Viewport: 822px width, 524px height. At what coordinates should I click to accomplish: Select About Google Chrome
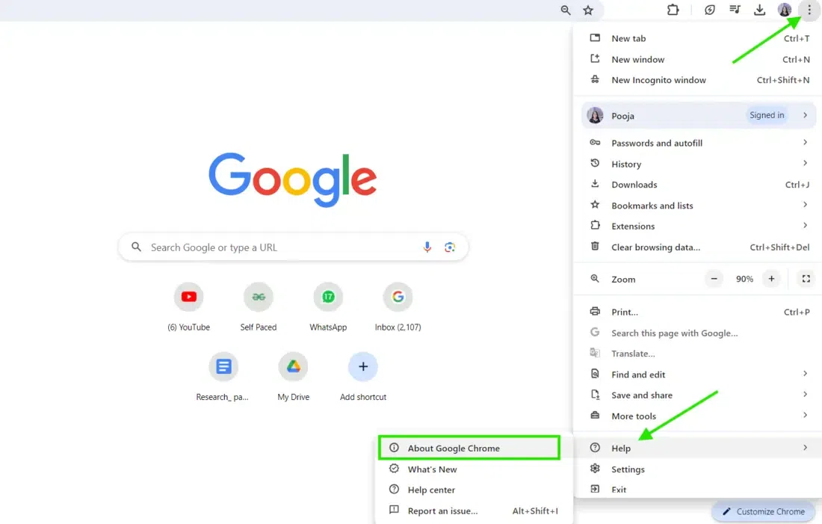coord(469,448)
